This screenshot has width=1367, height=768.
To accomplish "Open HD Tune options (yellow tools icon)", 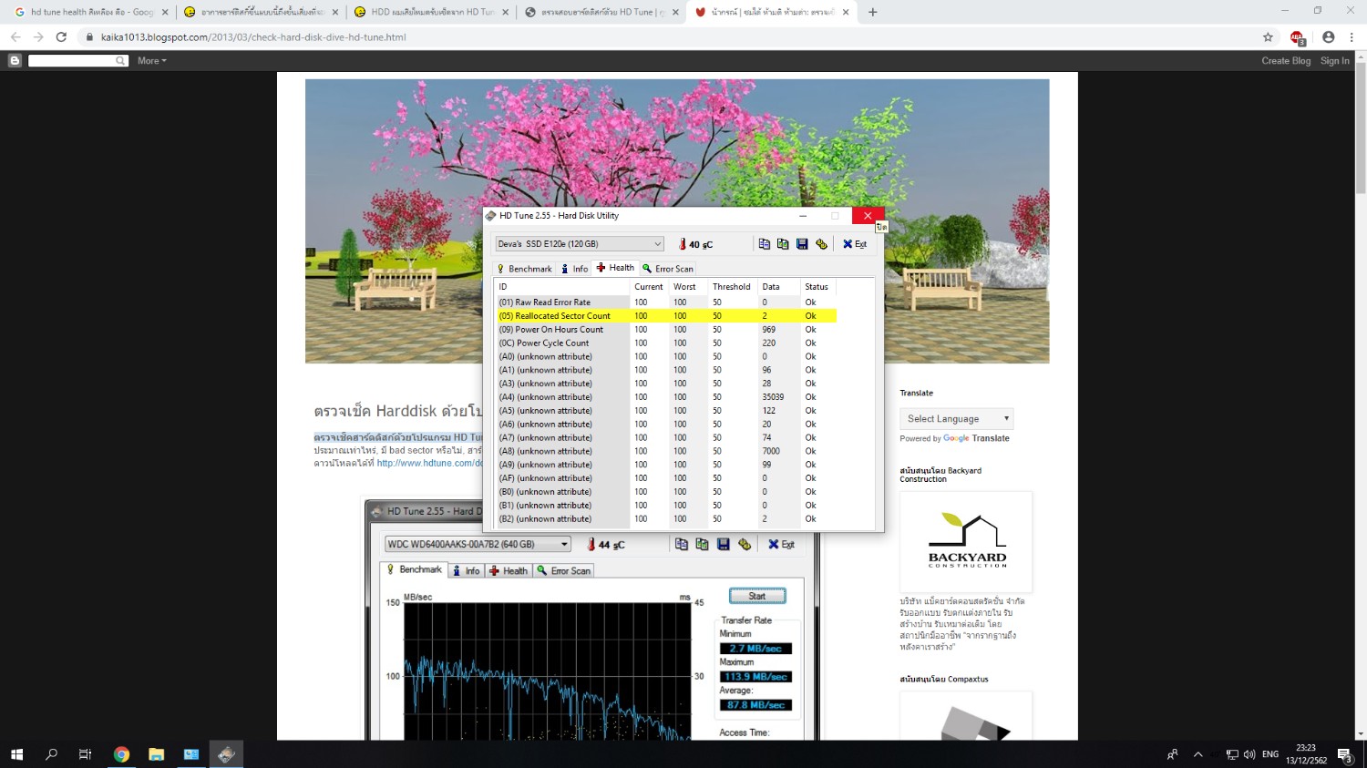I will 821,244.
